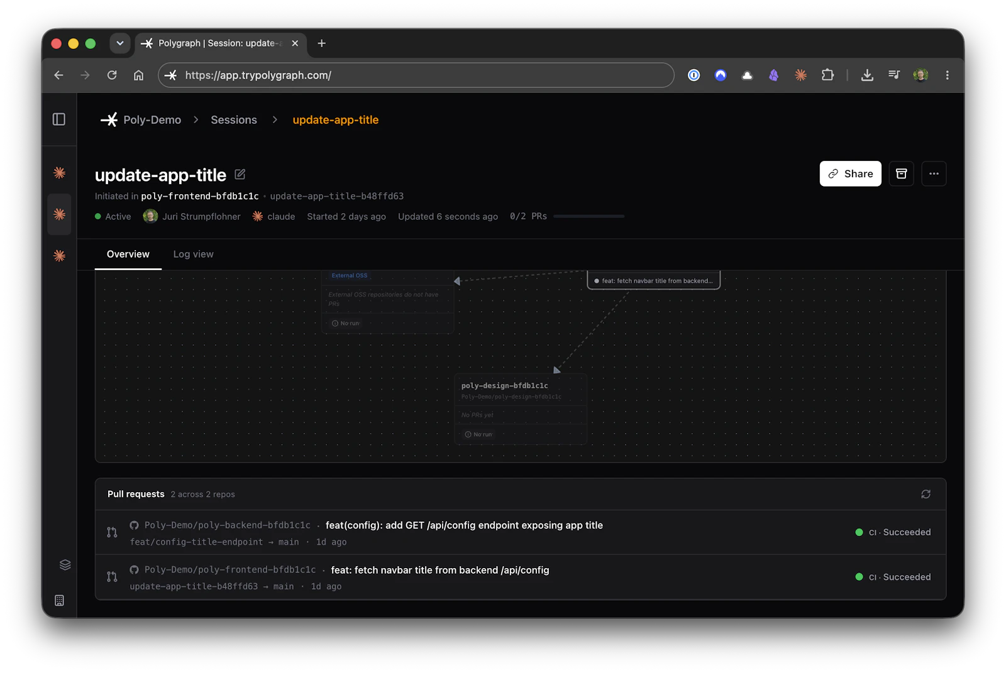Open the organization building icon in sidebar
This screenshot has height=673, width=1006.
[59, 600]
